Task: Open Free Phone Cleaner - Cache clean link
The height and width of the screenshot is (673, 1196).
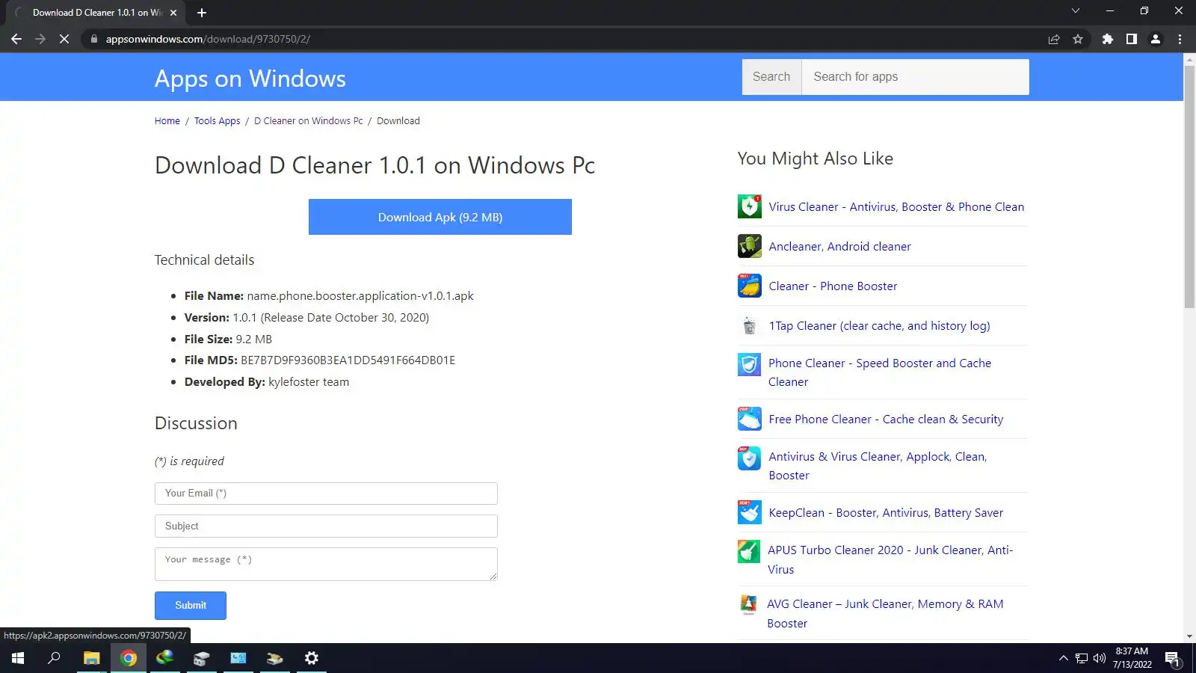Action: (886, 420)
